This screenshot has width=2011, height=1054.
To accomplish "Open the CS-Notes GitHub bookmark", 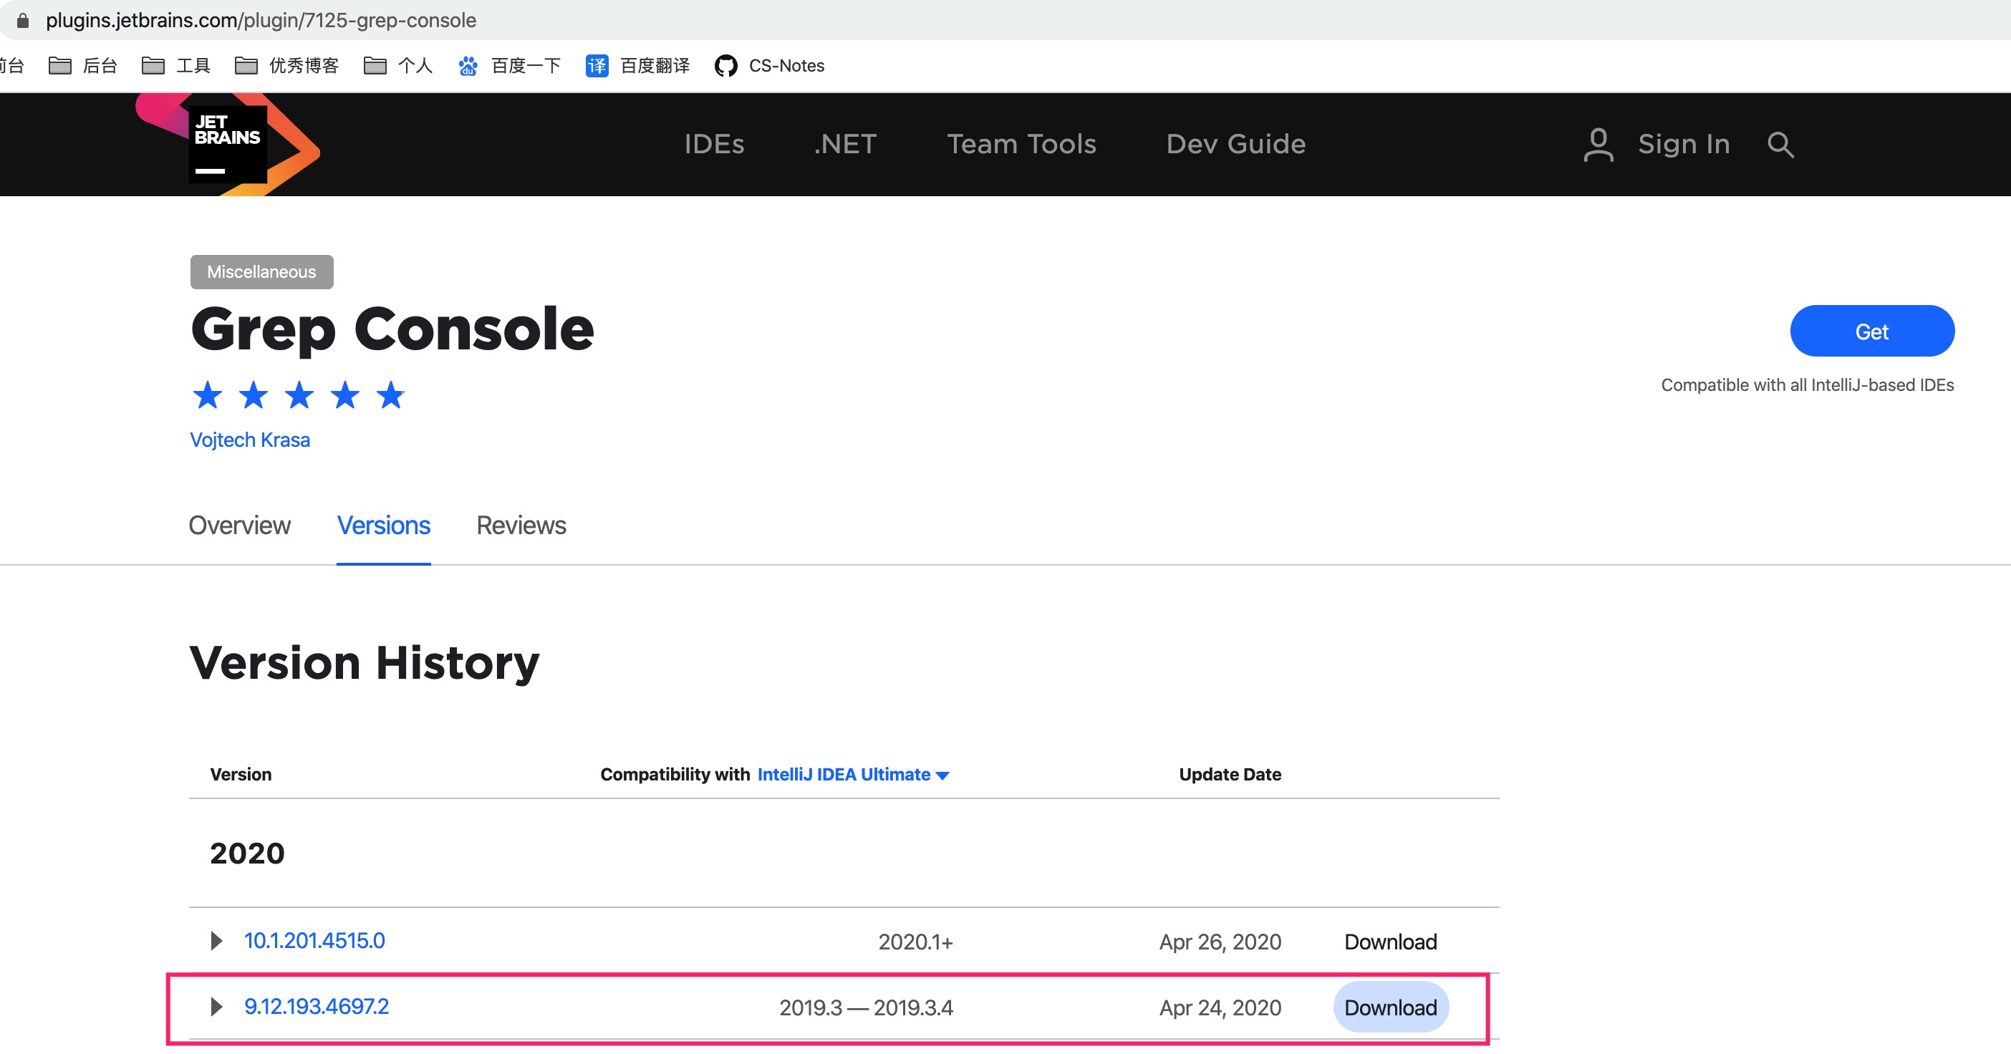I will point(770,66).
